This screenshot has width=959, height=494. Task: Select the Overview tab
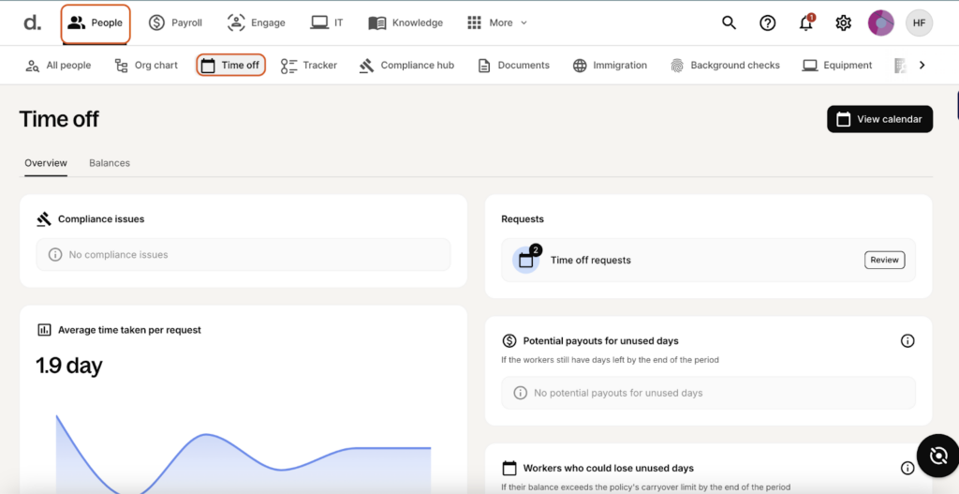point(46,163)
